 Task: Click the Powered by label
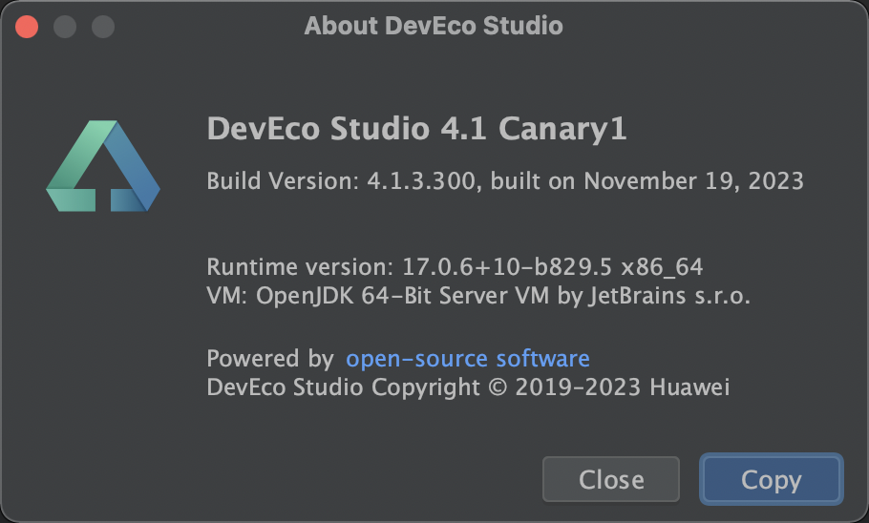270,359
